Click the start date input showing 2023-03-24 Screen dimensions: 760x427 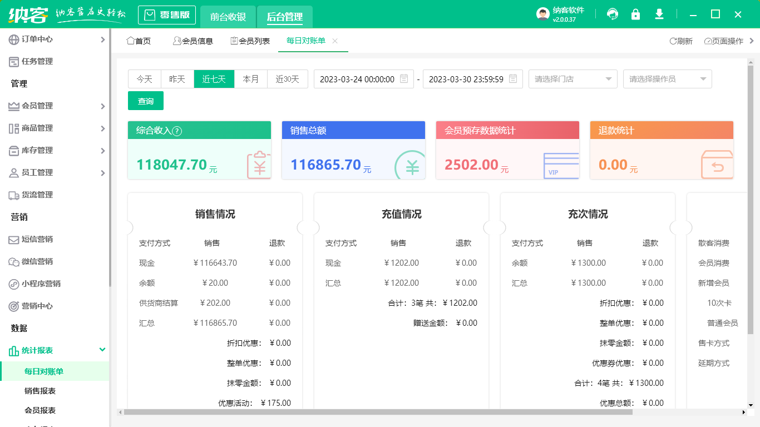click(x=359, y=79)
